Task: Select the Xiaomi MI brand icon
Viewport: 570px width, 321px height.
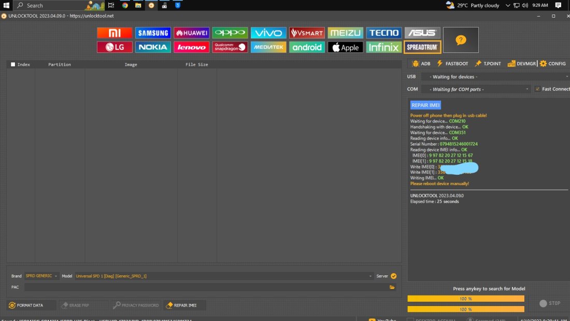Action: pos(115,33)
